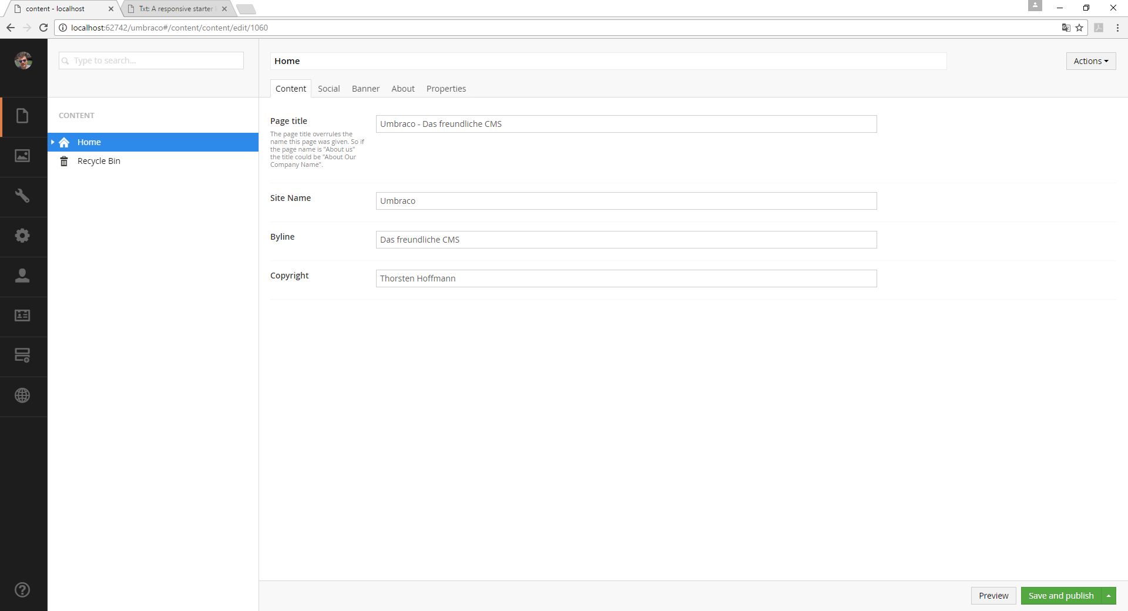Open the Translation globe icon section
This screenshot has height=611, width=1128.
[x=22, y=395]
